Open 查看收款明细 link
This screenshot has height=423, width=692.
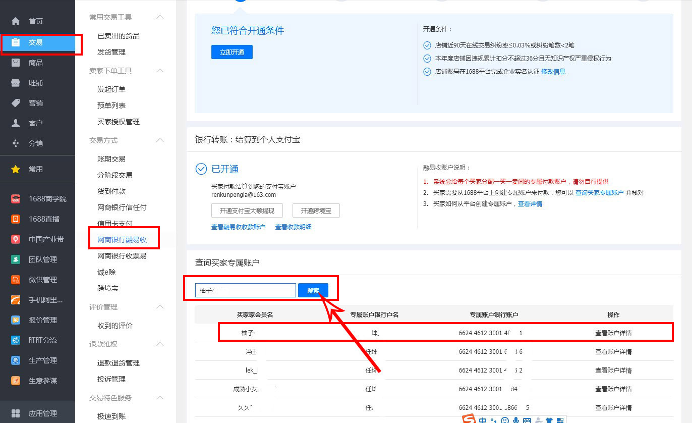tap(294, 227)
